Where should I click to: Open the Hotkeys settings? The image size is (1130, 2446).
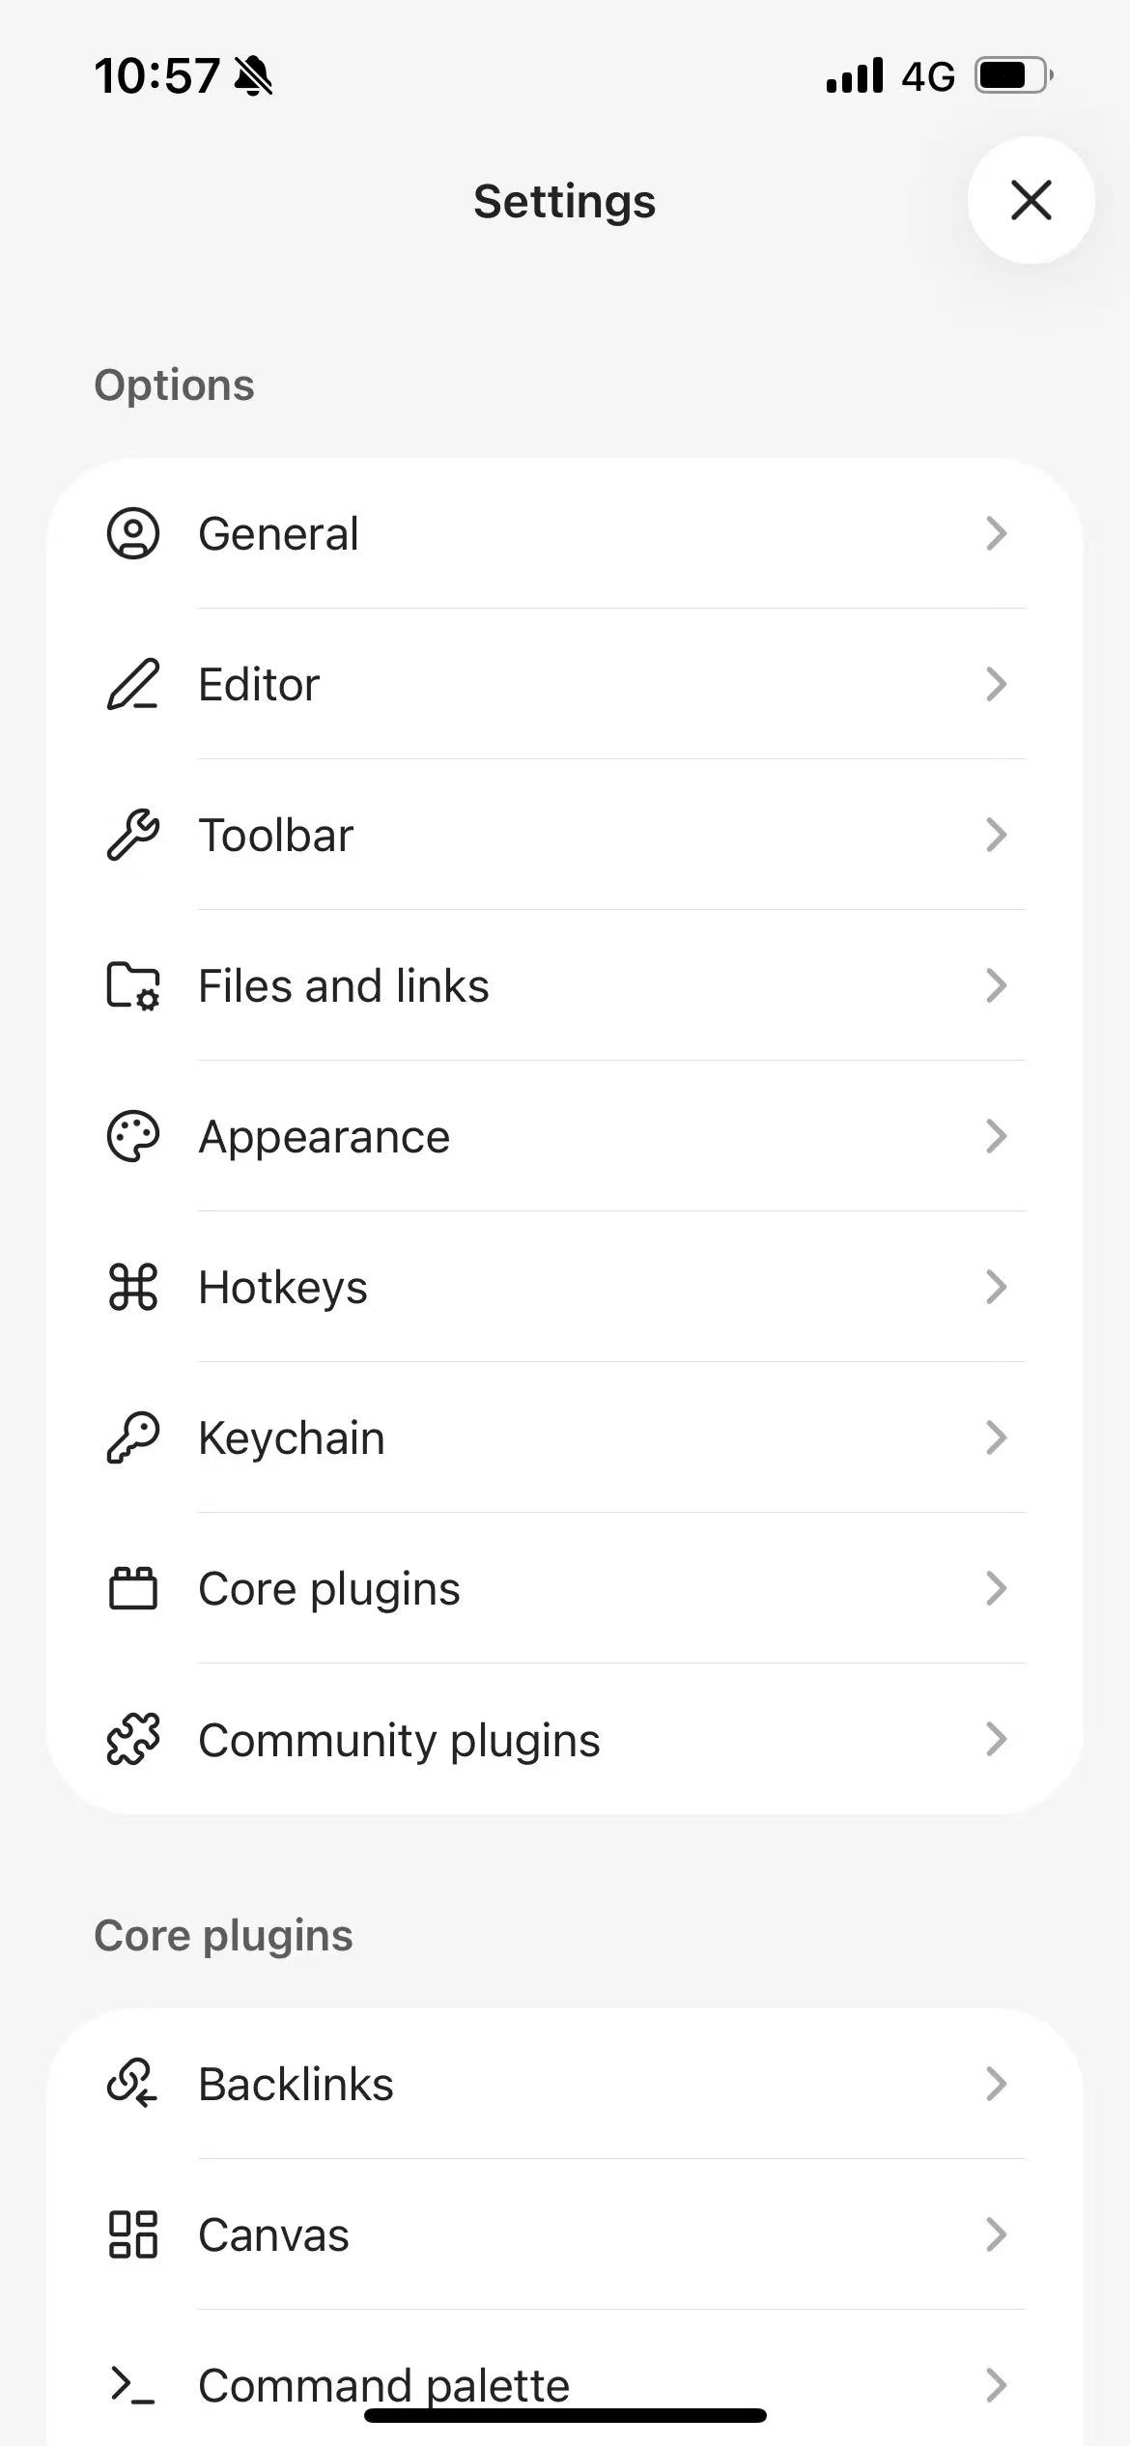click(x=282, y=1287)
